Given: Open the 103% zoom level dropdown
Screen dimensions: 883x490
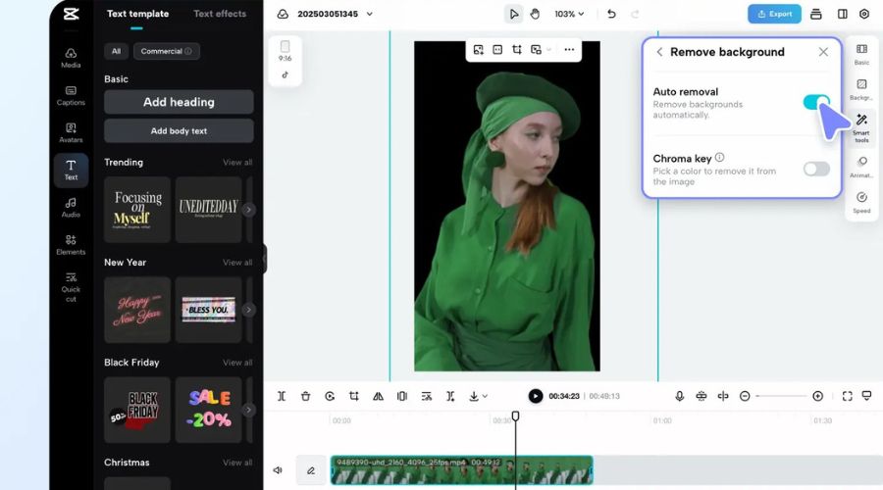Looking at the screenshot, I should pos(569,14).
